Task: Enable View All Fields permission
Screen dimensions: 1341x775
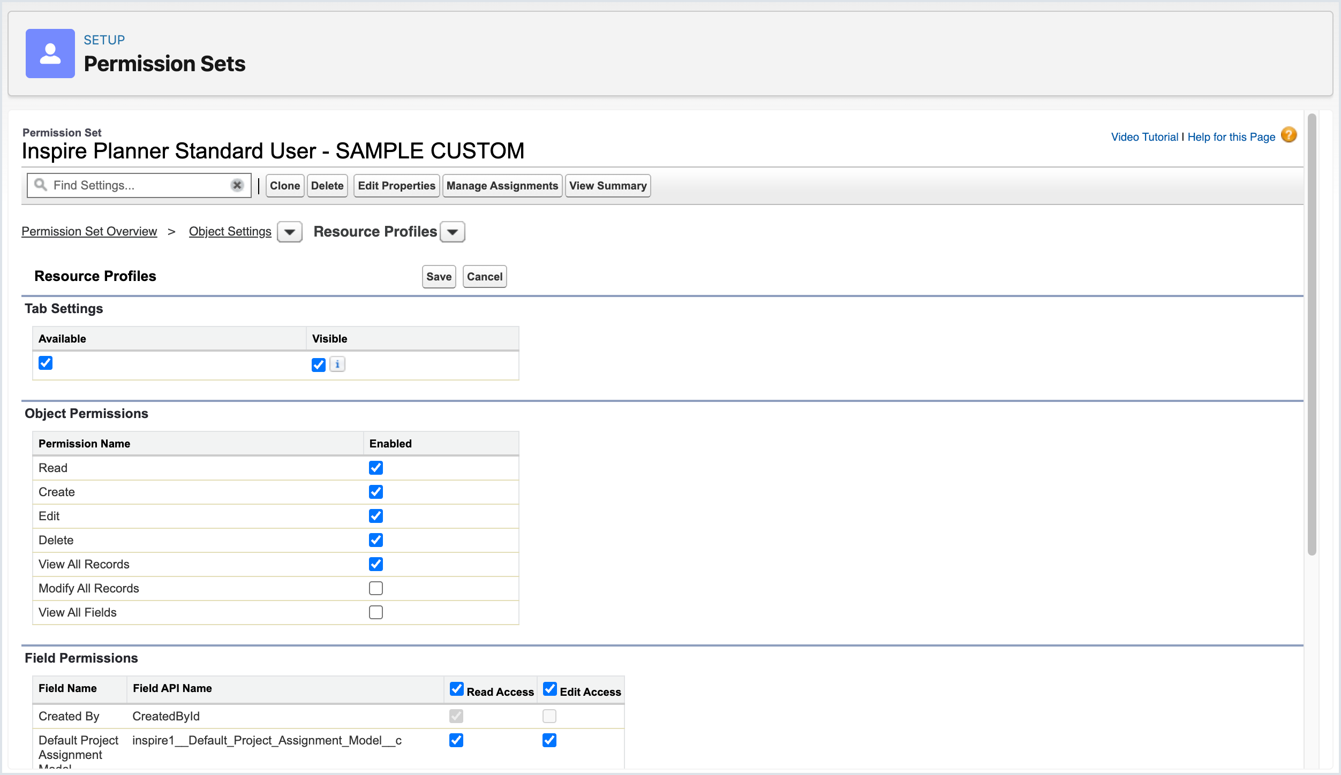Action: tap(376, 612)
